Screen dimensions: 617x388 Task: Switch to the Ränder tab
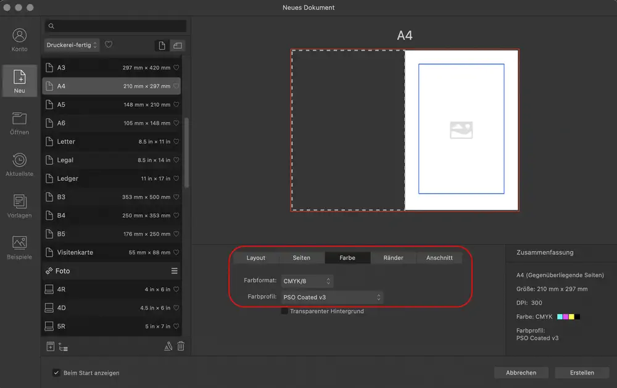[x=394, y=258]
